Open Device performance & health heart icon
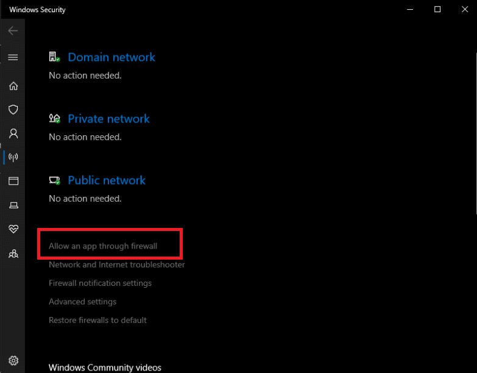This screenshot has height=373, width=477. tap(13, 229)
